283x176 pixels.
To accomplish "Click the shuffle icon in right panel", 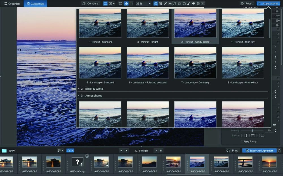I will pos(274,125).
